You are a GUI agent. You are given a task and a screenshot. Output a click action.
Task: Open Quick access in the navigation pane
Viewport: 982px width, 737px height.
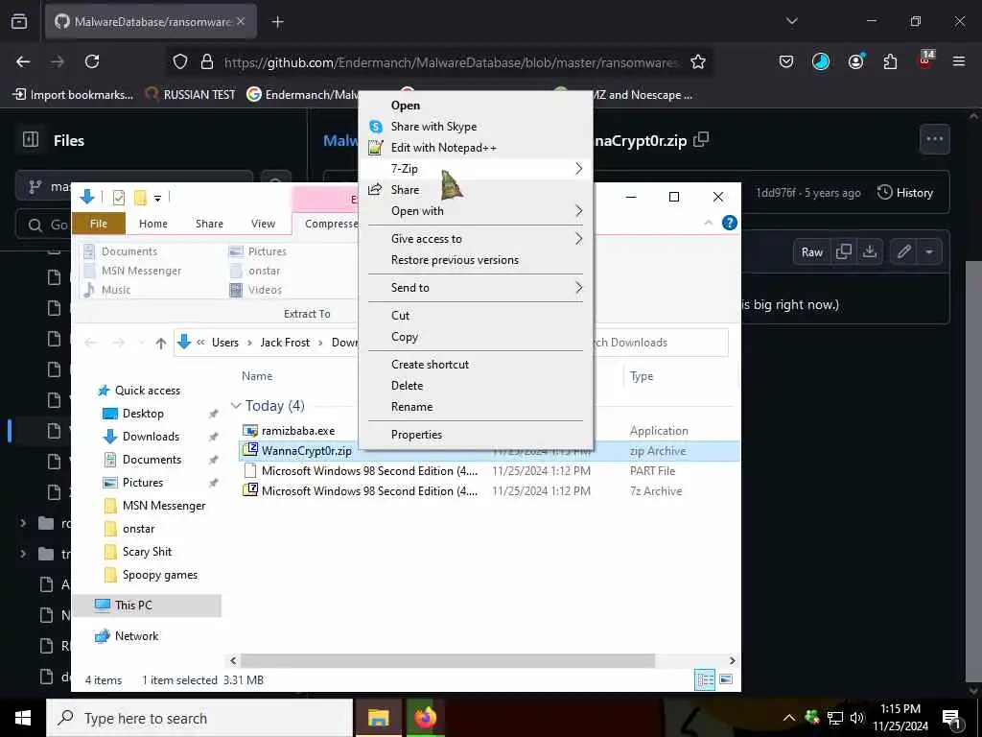147,391
